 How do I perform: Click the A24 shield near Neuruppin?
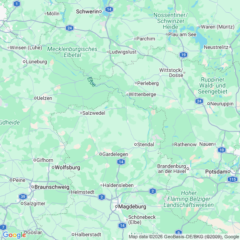(199, 101)
